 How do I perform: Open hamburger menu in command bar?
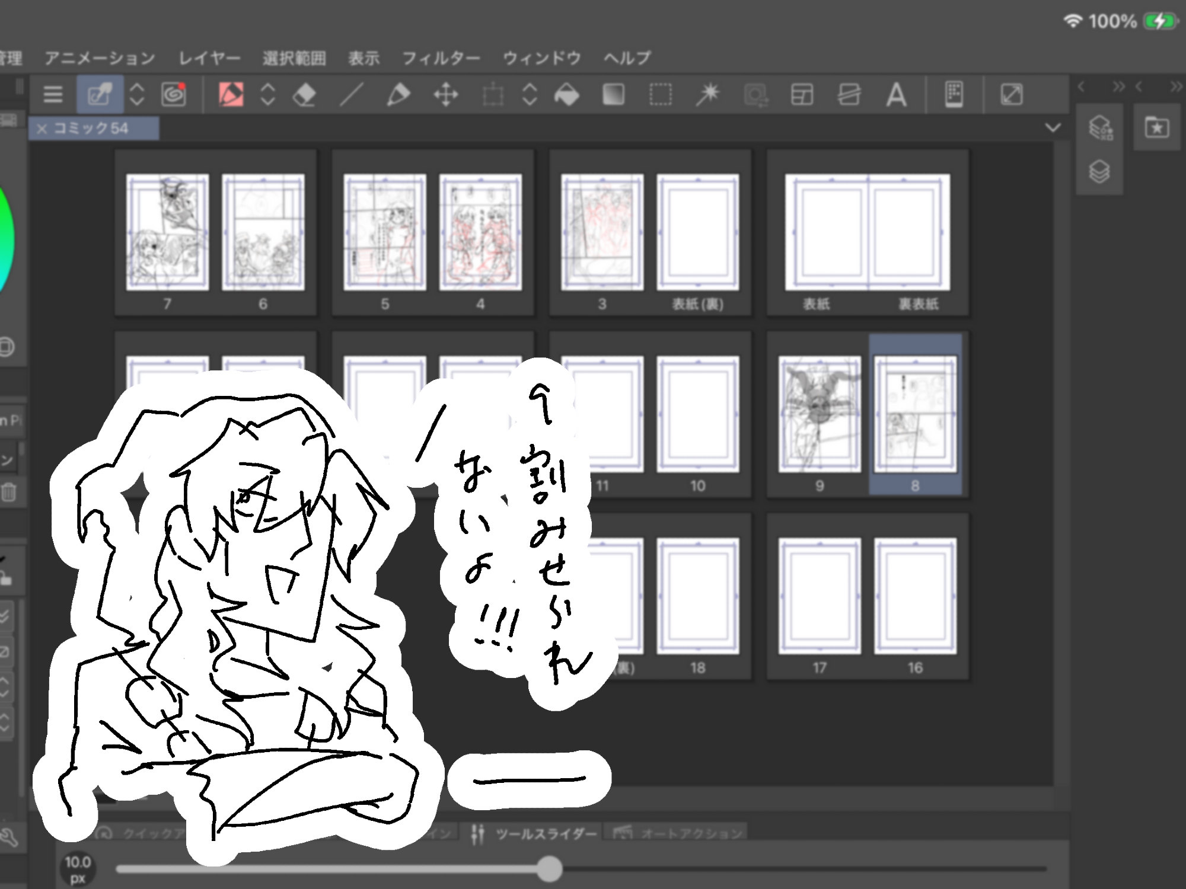(53, 94)
